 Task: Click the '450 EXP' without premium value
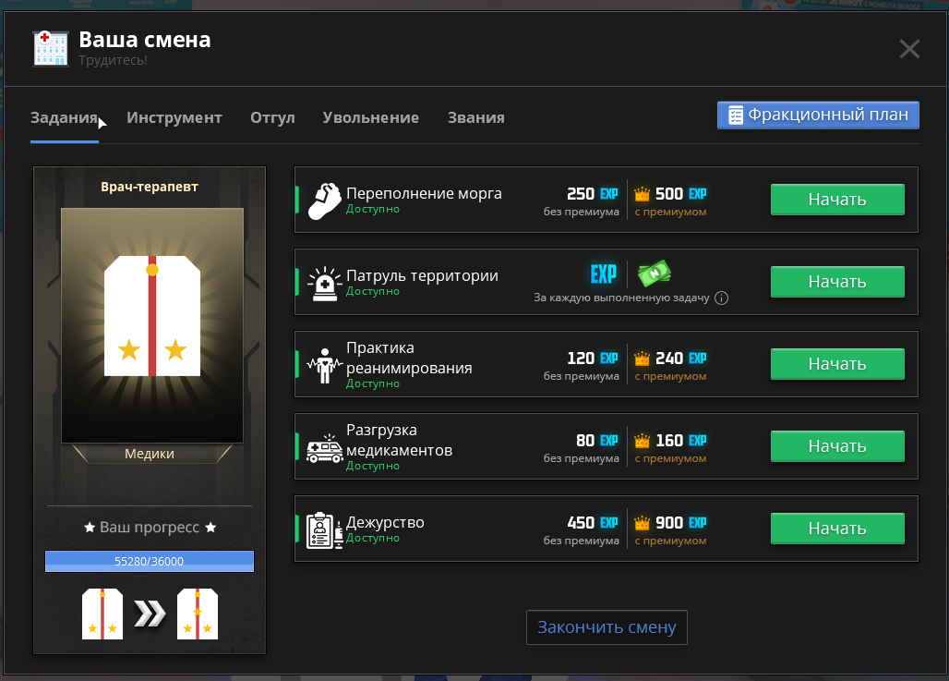593,523
